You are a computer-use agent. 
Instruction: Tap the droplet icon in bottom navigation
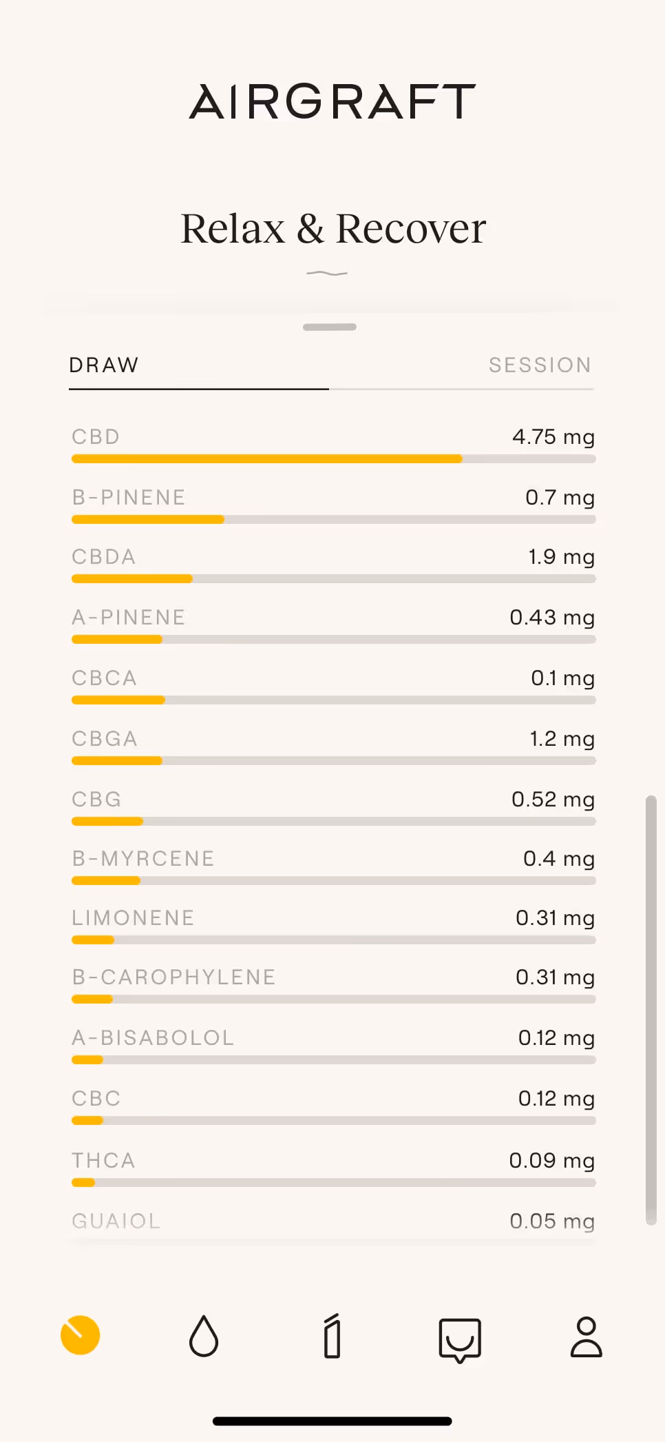point(204,1336)
